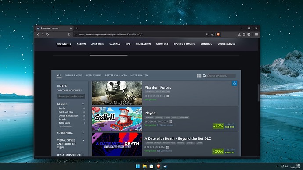The image size is (303, 170).
Task: Switch to Best-Selling tab
Action: pyautogui.click(x=94, y=75)
